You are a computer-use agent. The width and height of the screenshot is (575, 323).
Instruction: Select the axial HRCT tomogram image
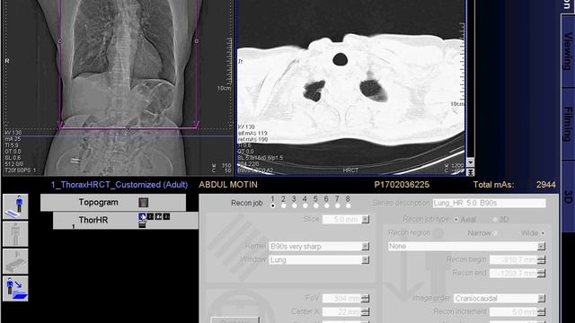(351, 87)
